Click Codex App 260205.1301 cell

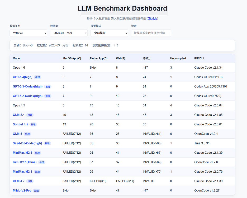(x=211, y=86)
